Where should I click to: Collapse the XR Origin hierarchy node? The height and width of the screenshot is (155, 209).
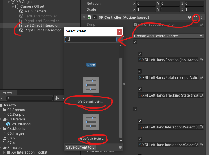(x=9, y=2)
